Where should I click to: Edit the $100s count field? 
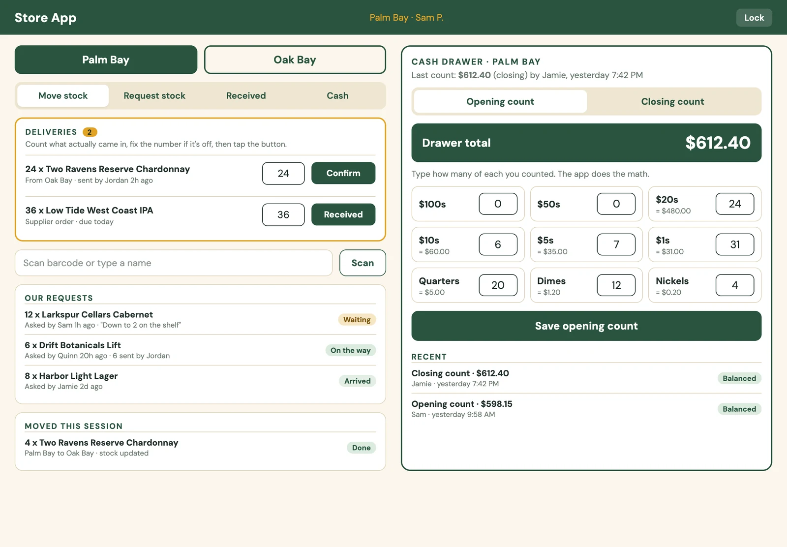[498, 204]
